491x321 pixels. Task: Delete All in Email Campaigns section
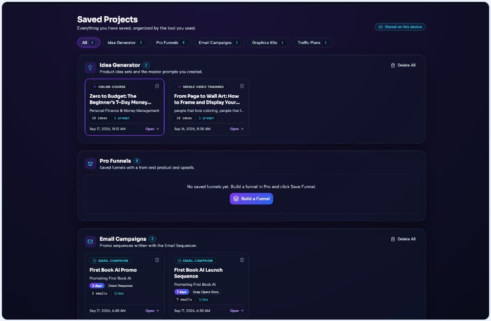pyautogui.click(x=404, y=239)
